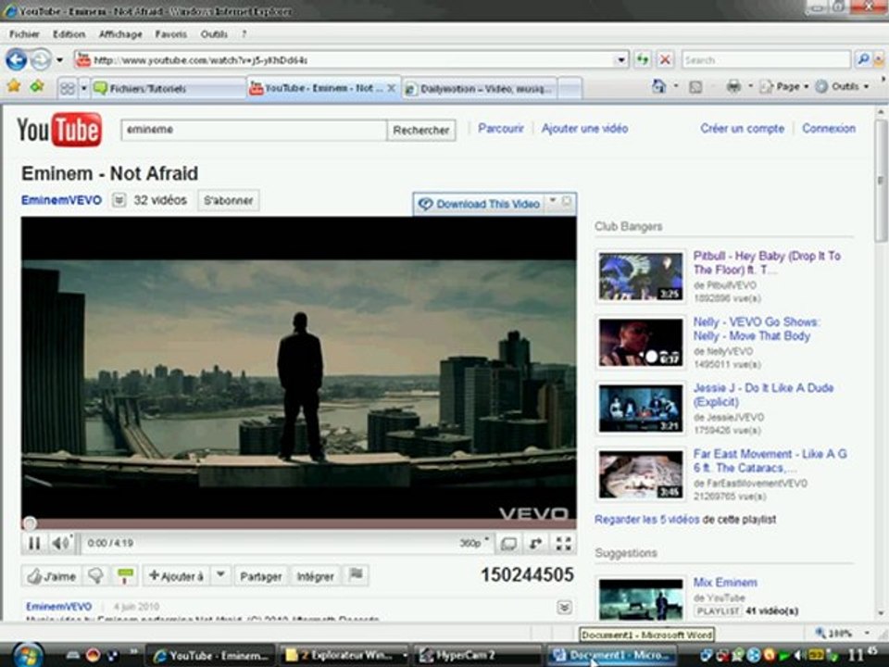This screenshot has height=667, width=889.
Task: Open the Explorateur Windows taskbar group
Action: pyautogui.click(x=344, y=656)
